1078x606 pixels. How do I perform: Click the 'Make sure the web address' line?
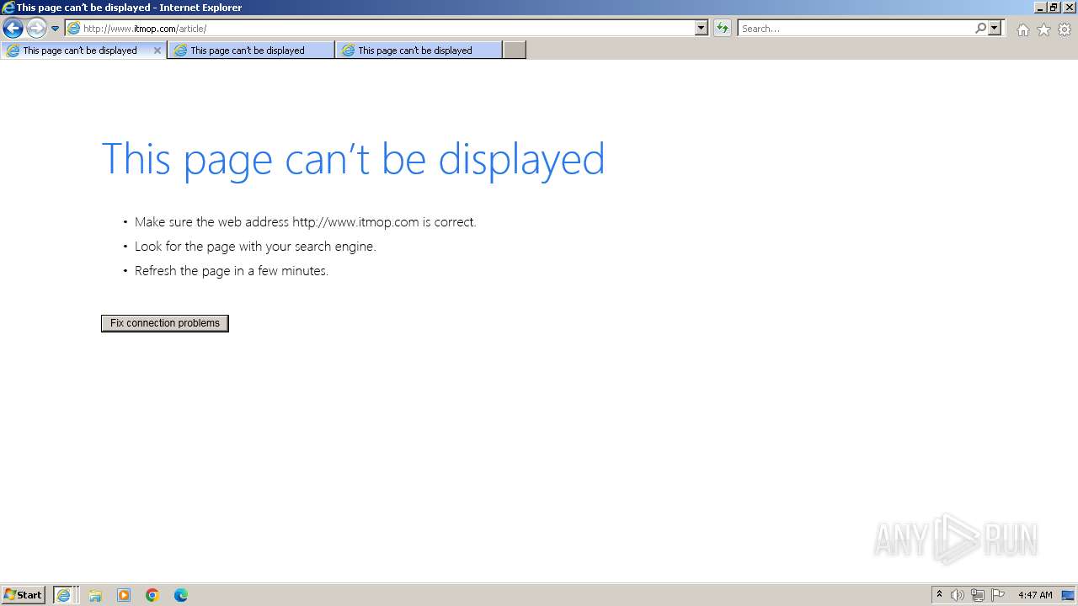306,222
